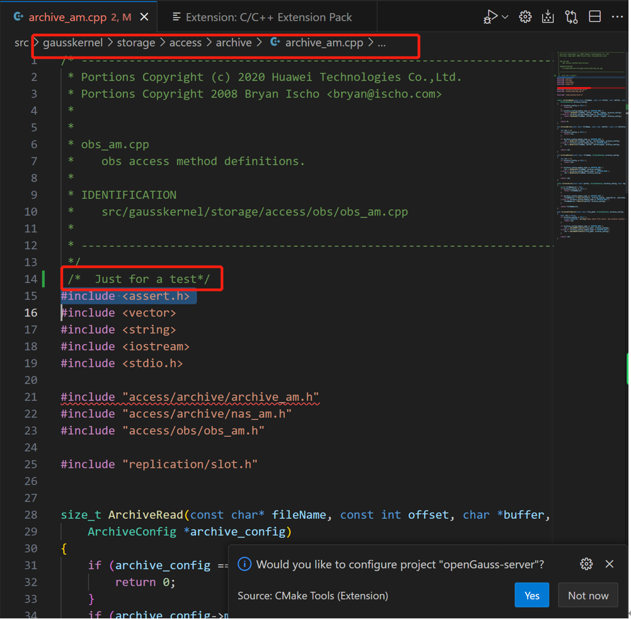Click the gear icon in the editor toolbar
This screenshot has height=619, width=631.
525,17
